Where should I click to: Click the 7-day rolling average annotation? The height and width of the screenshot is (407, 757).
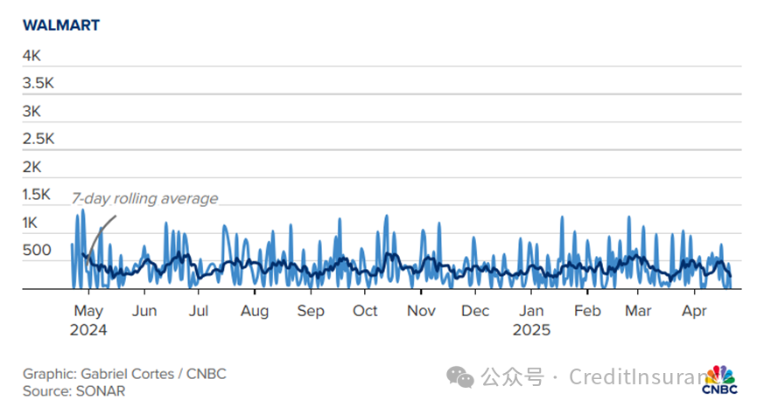pyautogui.click(x=144, y=198)
